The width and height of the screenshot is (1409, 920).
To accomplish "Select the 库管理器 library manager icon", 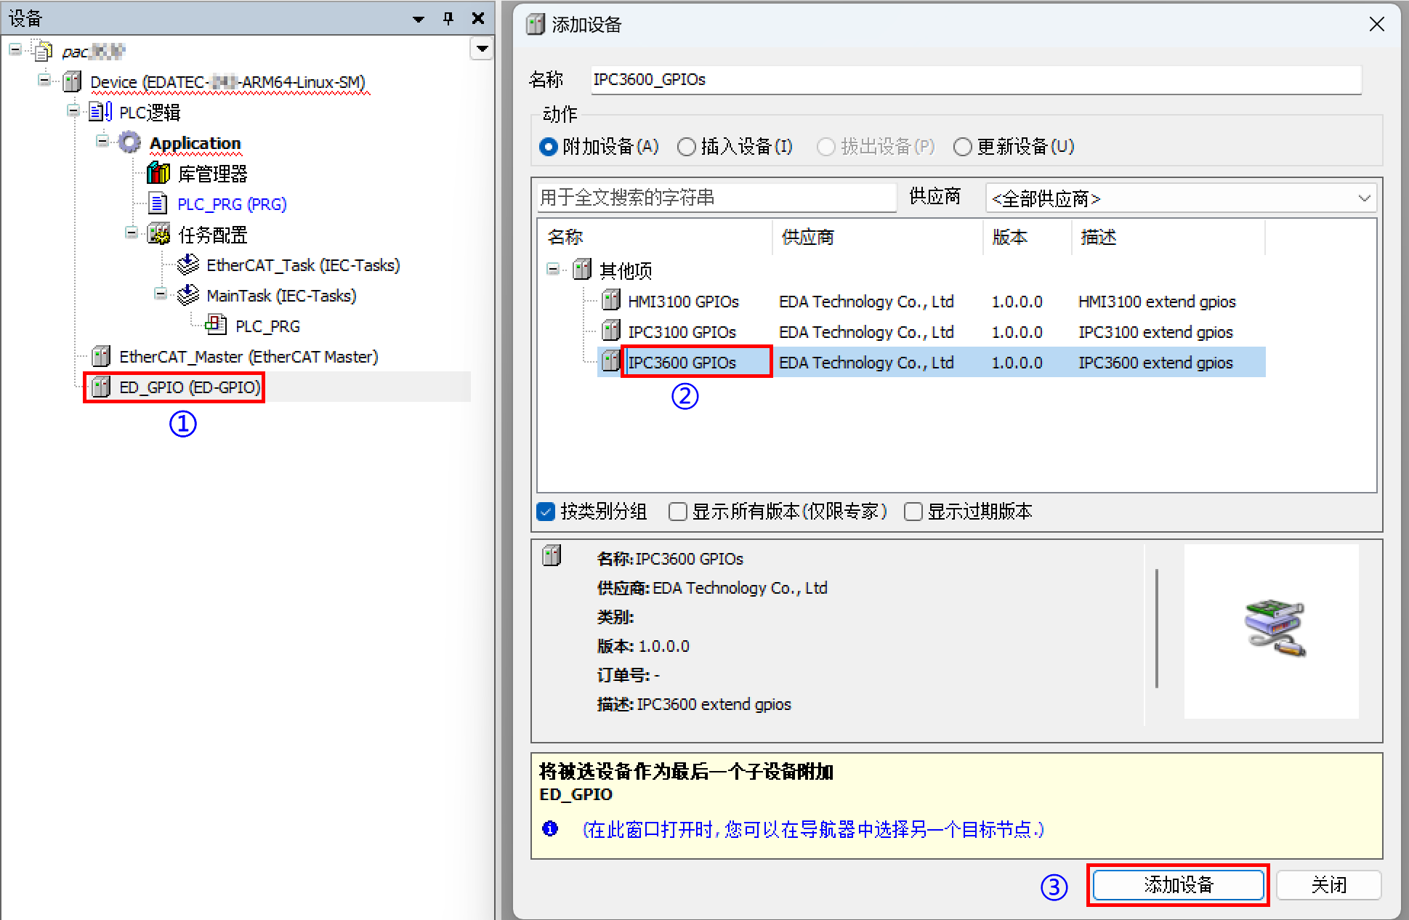I will coord(157,173).
